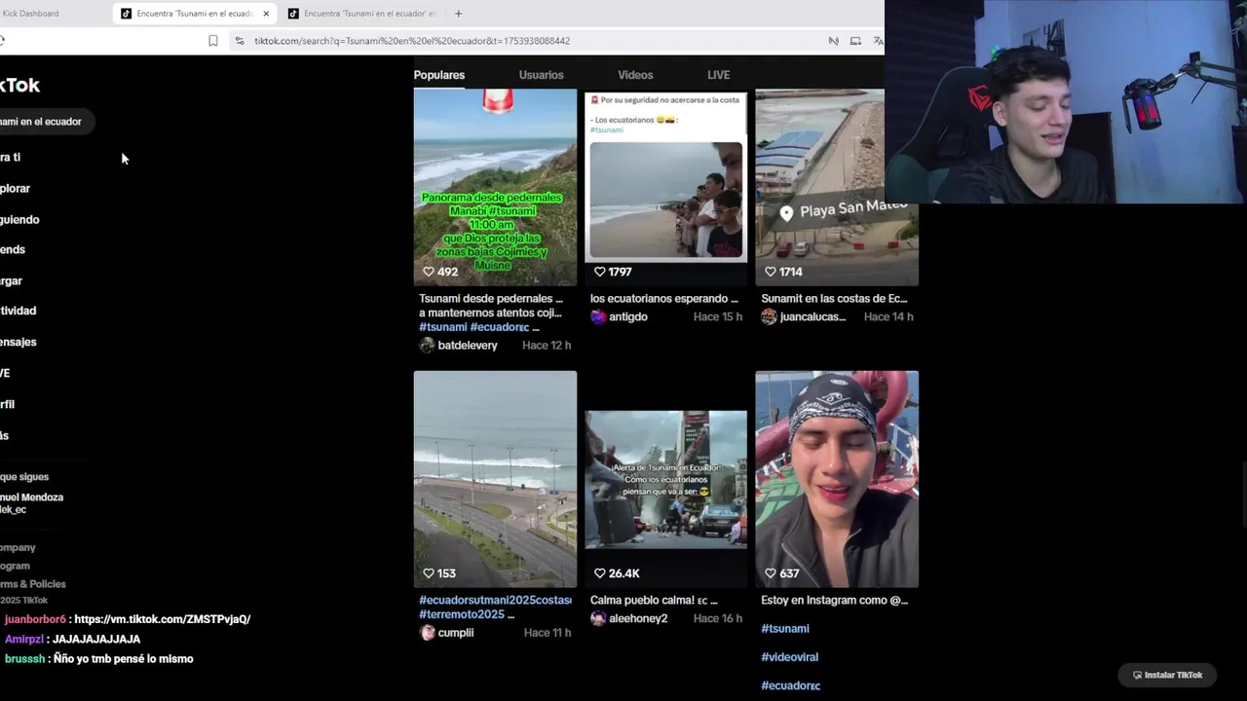Open the ecuatorianos esperando video thumbnail
This screenshot has width=1247, height=701.
point(665,187)
